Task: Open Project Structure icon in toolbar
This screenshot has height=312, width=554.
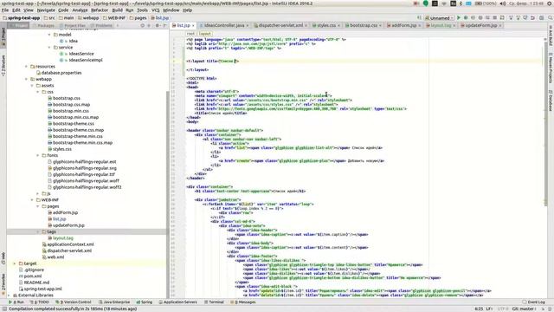Action: (x=541, y=17)
